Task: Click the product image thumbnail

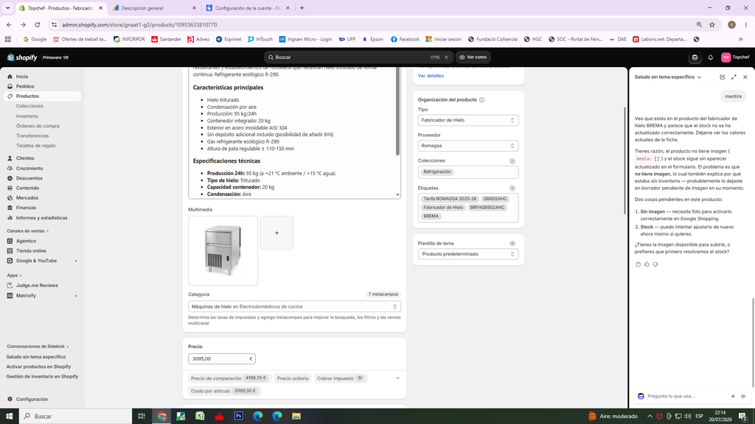Action: [x=223, y=250]
